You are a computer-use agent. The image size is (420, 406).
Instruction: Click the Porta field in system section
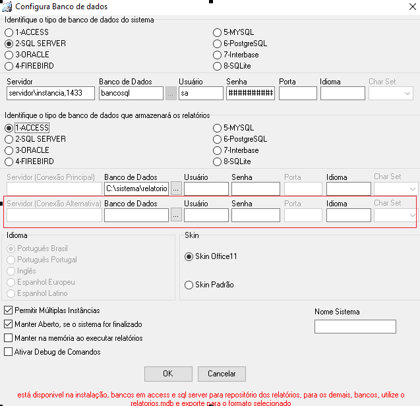(x=298, y=93)
